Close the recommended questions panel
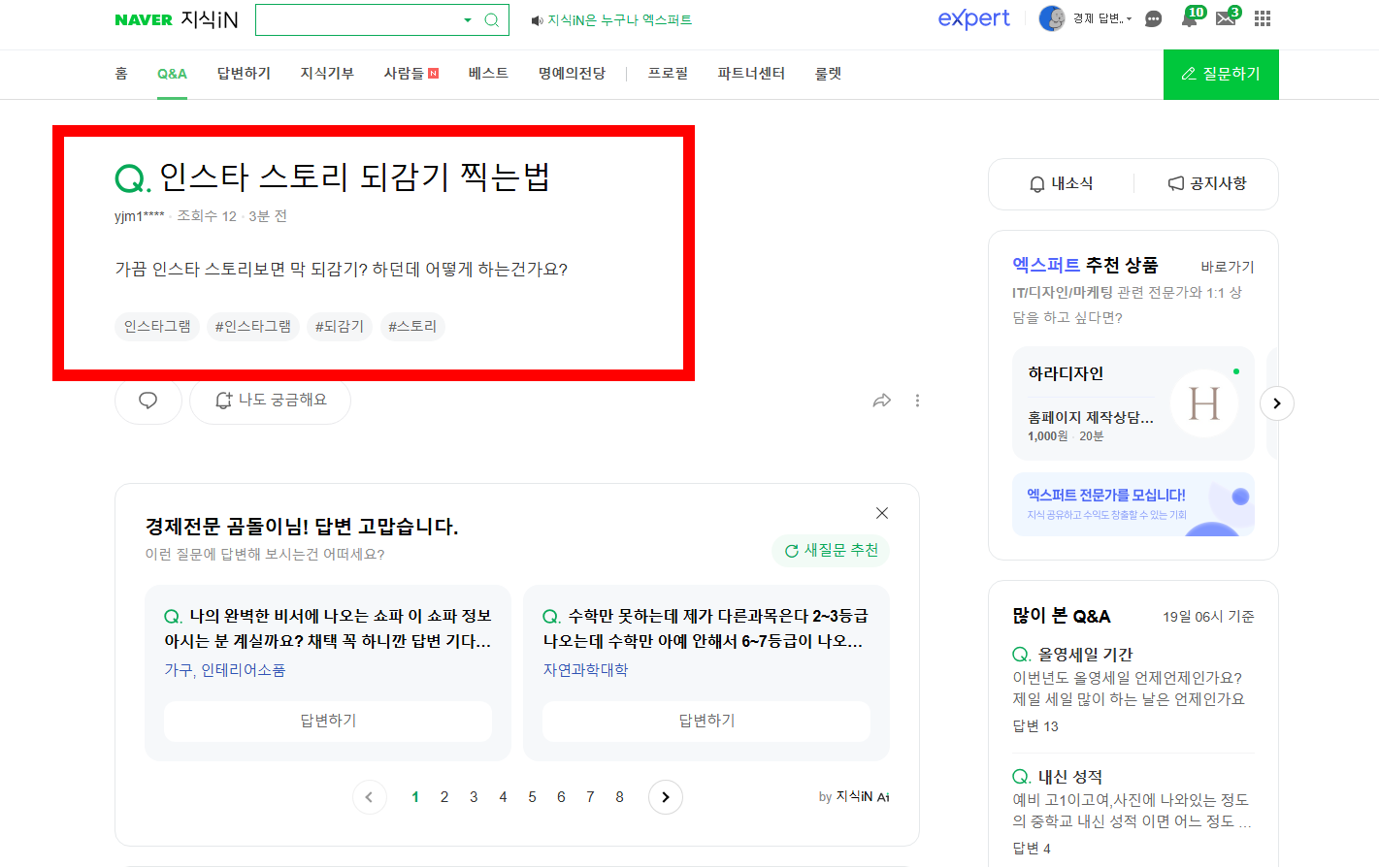This screenshot has width=1379, height=867. click(881, 513)
